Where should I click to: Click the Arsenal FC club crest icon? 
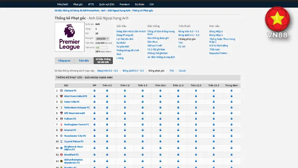[x=61, y=130]
